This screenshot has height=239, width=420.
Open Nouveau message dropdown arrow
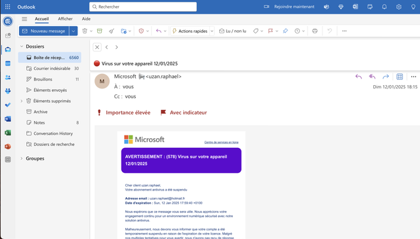(73, 31)
